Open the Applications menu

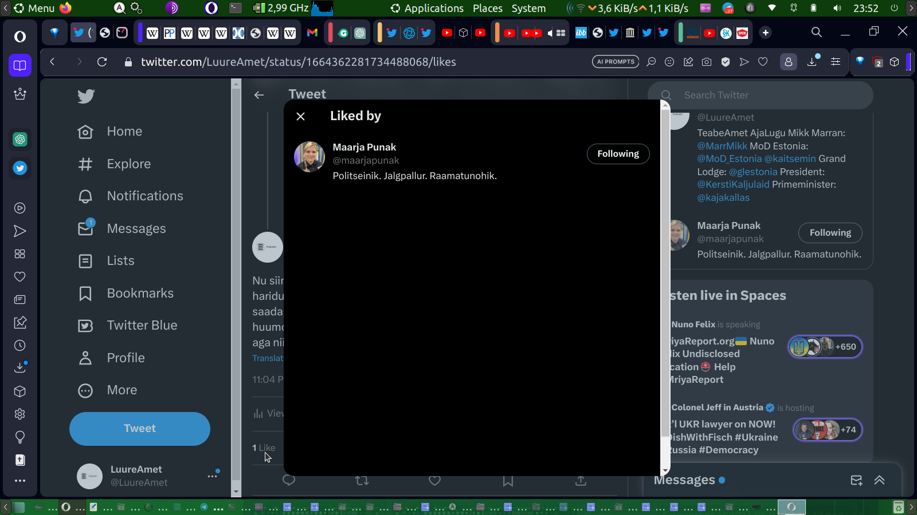(x=427, y=8)
